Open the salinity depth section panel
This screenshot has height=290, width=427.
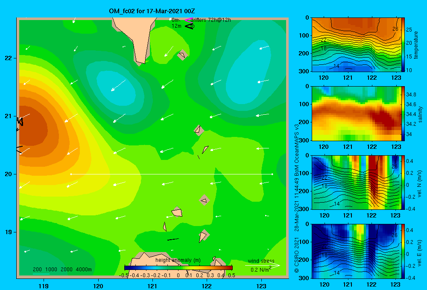point(357,113)
